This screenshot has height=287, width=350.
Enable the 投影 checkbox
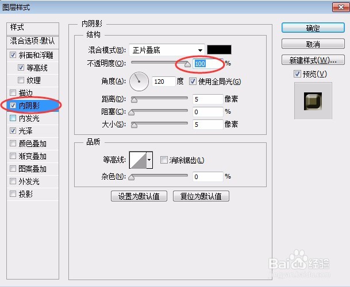point(13,194)
